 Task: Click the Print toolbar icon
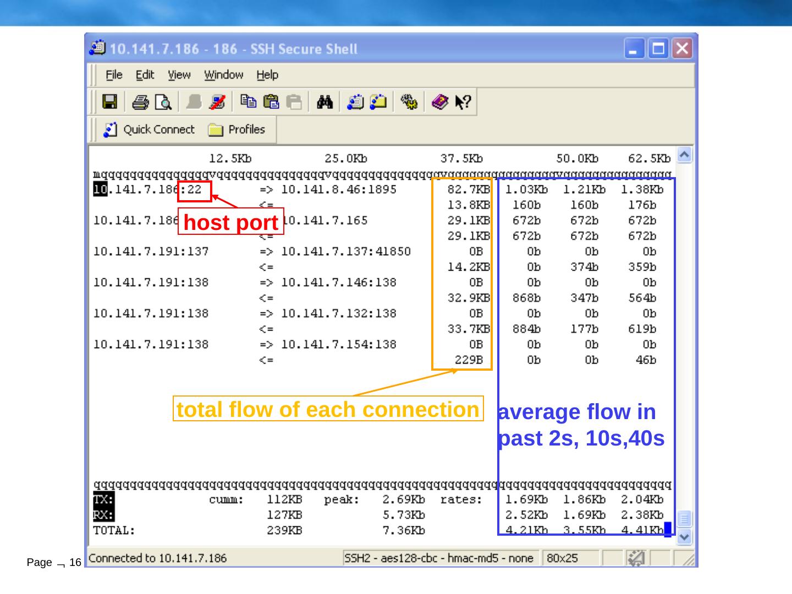[x=140, y=102]
